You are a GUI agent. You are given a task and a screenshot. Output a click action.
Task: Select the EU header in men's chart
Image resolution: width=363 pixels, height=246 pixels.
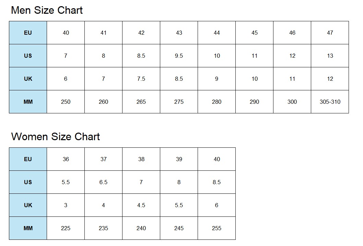[x=28, y=33]
